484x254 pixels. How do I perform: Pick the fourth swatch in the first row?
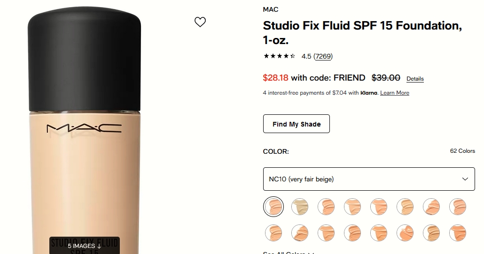click(352, 207)
